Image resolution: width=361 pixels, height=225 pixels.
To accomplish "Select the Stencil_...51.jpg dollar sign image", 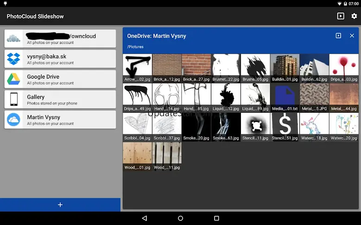I will tap(285, 127).
